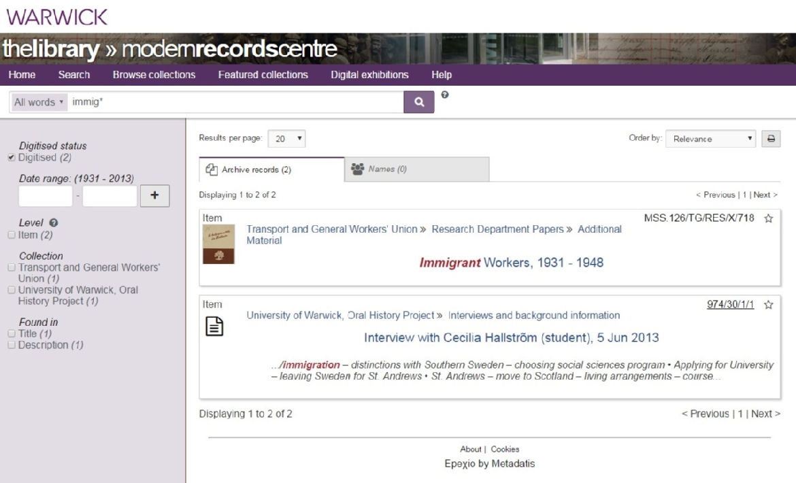
Task: Click the Level help question icon
Action: [54, 223]
